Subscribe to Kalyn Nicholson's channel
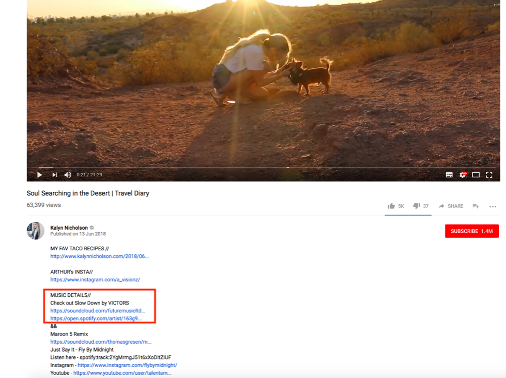Image resolution: width=506 pixels, height=378 pixels. [471, 231]
